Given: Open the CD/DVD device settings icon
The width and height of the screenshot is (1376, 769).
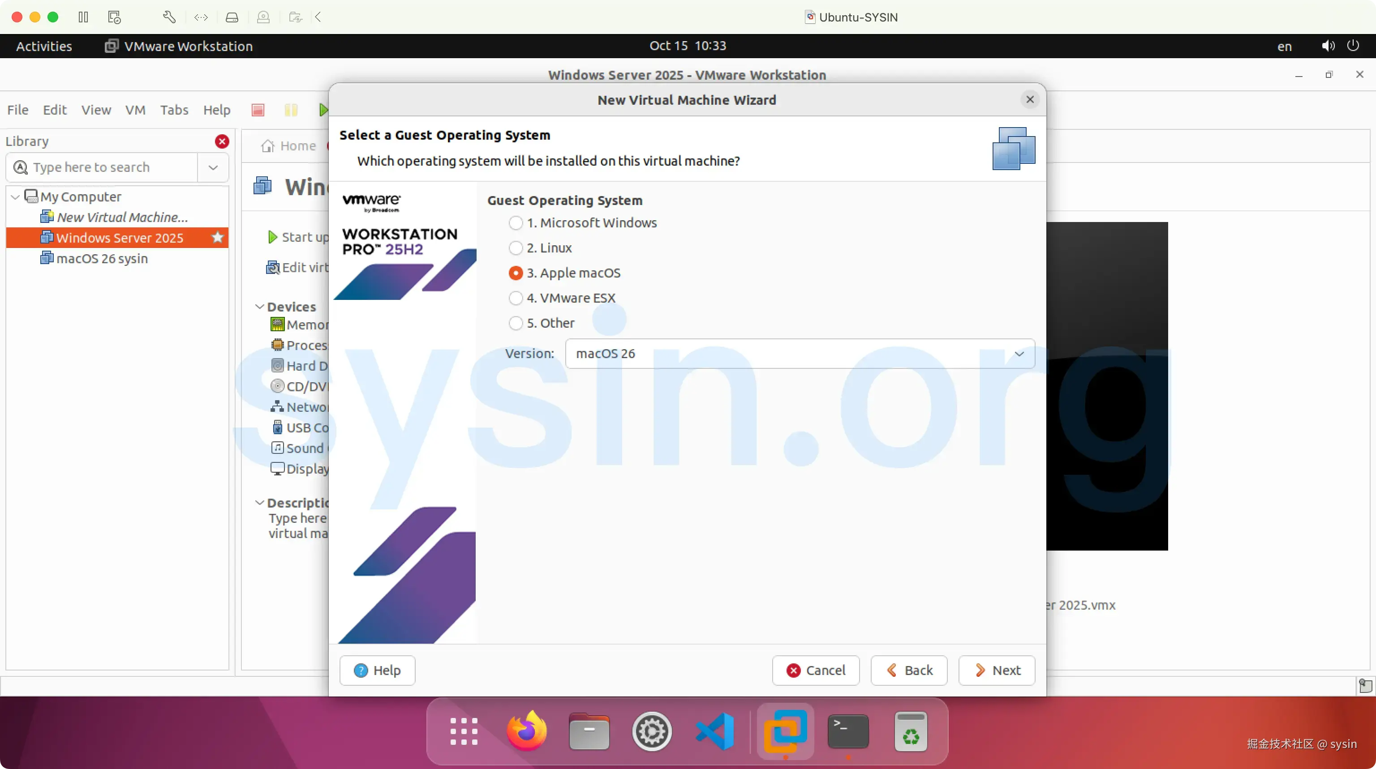Looking at the screenshot, I should (277, 386).
